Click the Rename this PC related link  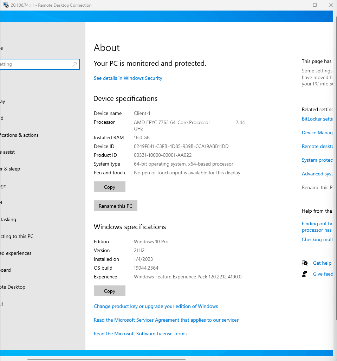click(x=317, y=187)
